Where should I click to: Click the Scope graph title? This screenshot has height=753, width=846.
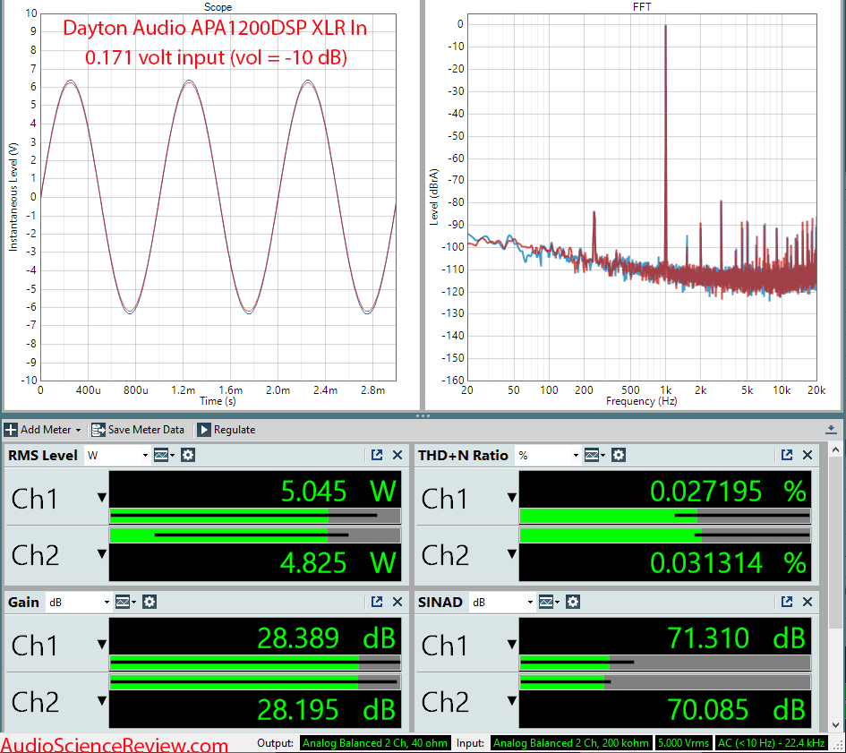[218, 7]
